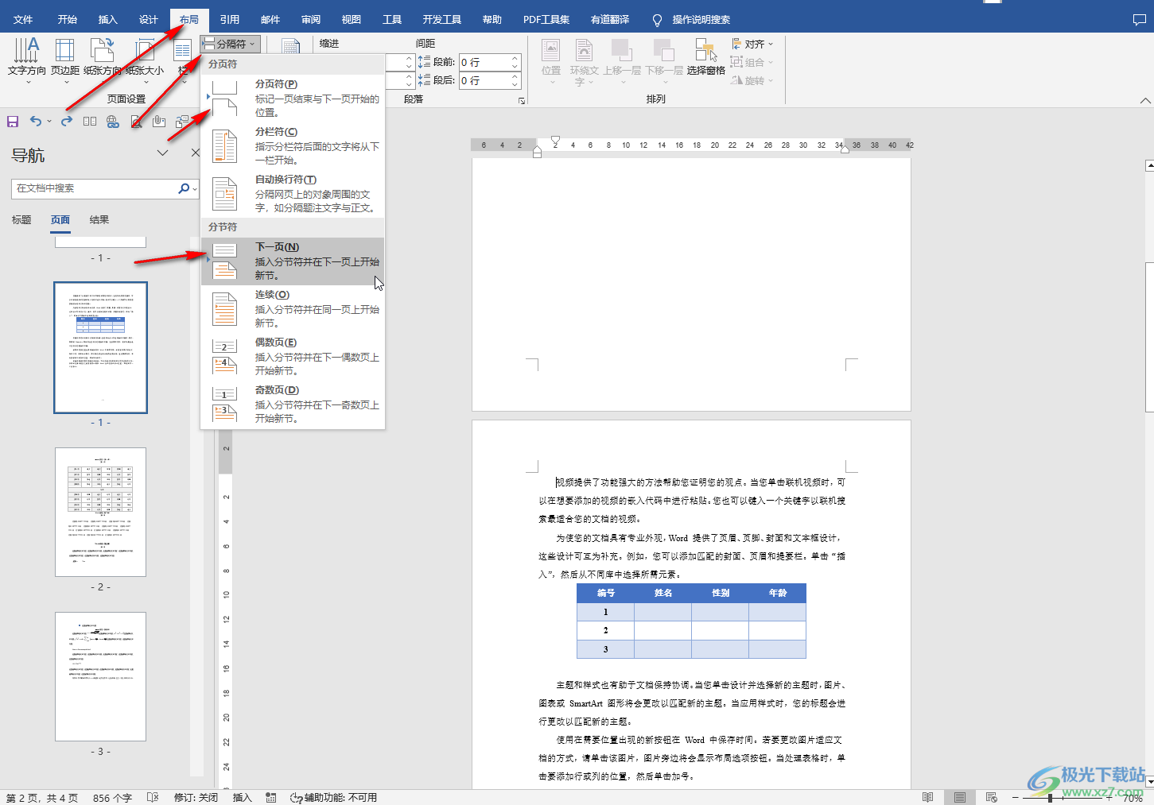Switch to read mode view icon
The height and width of the screenshot is (805, 1154).
pos(927,797)
